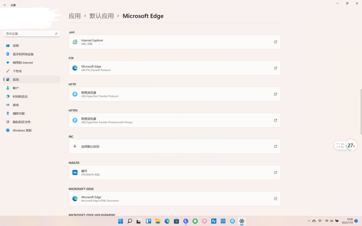Open Windows Start button on taskbar

point(121,221)
